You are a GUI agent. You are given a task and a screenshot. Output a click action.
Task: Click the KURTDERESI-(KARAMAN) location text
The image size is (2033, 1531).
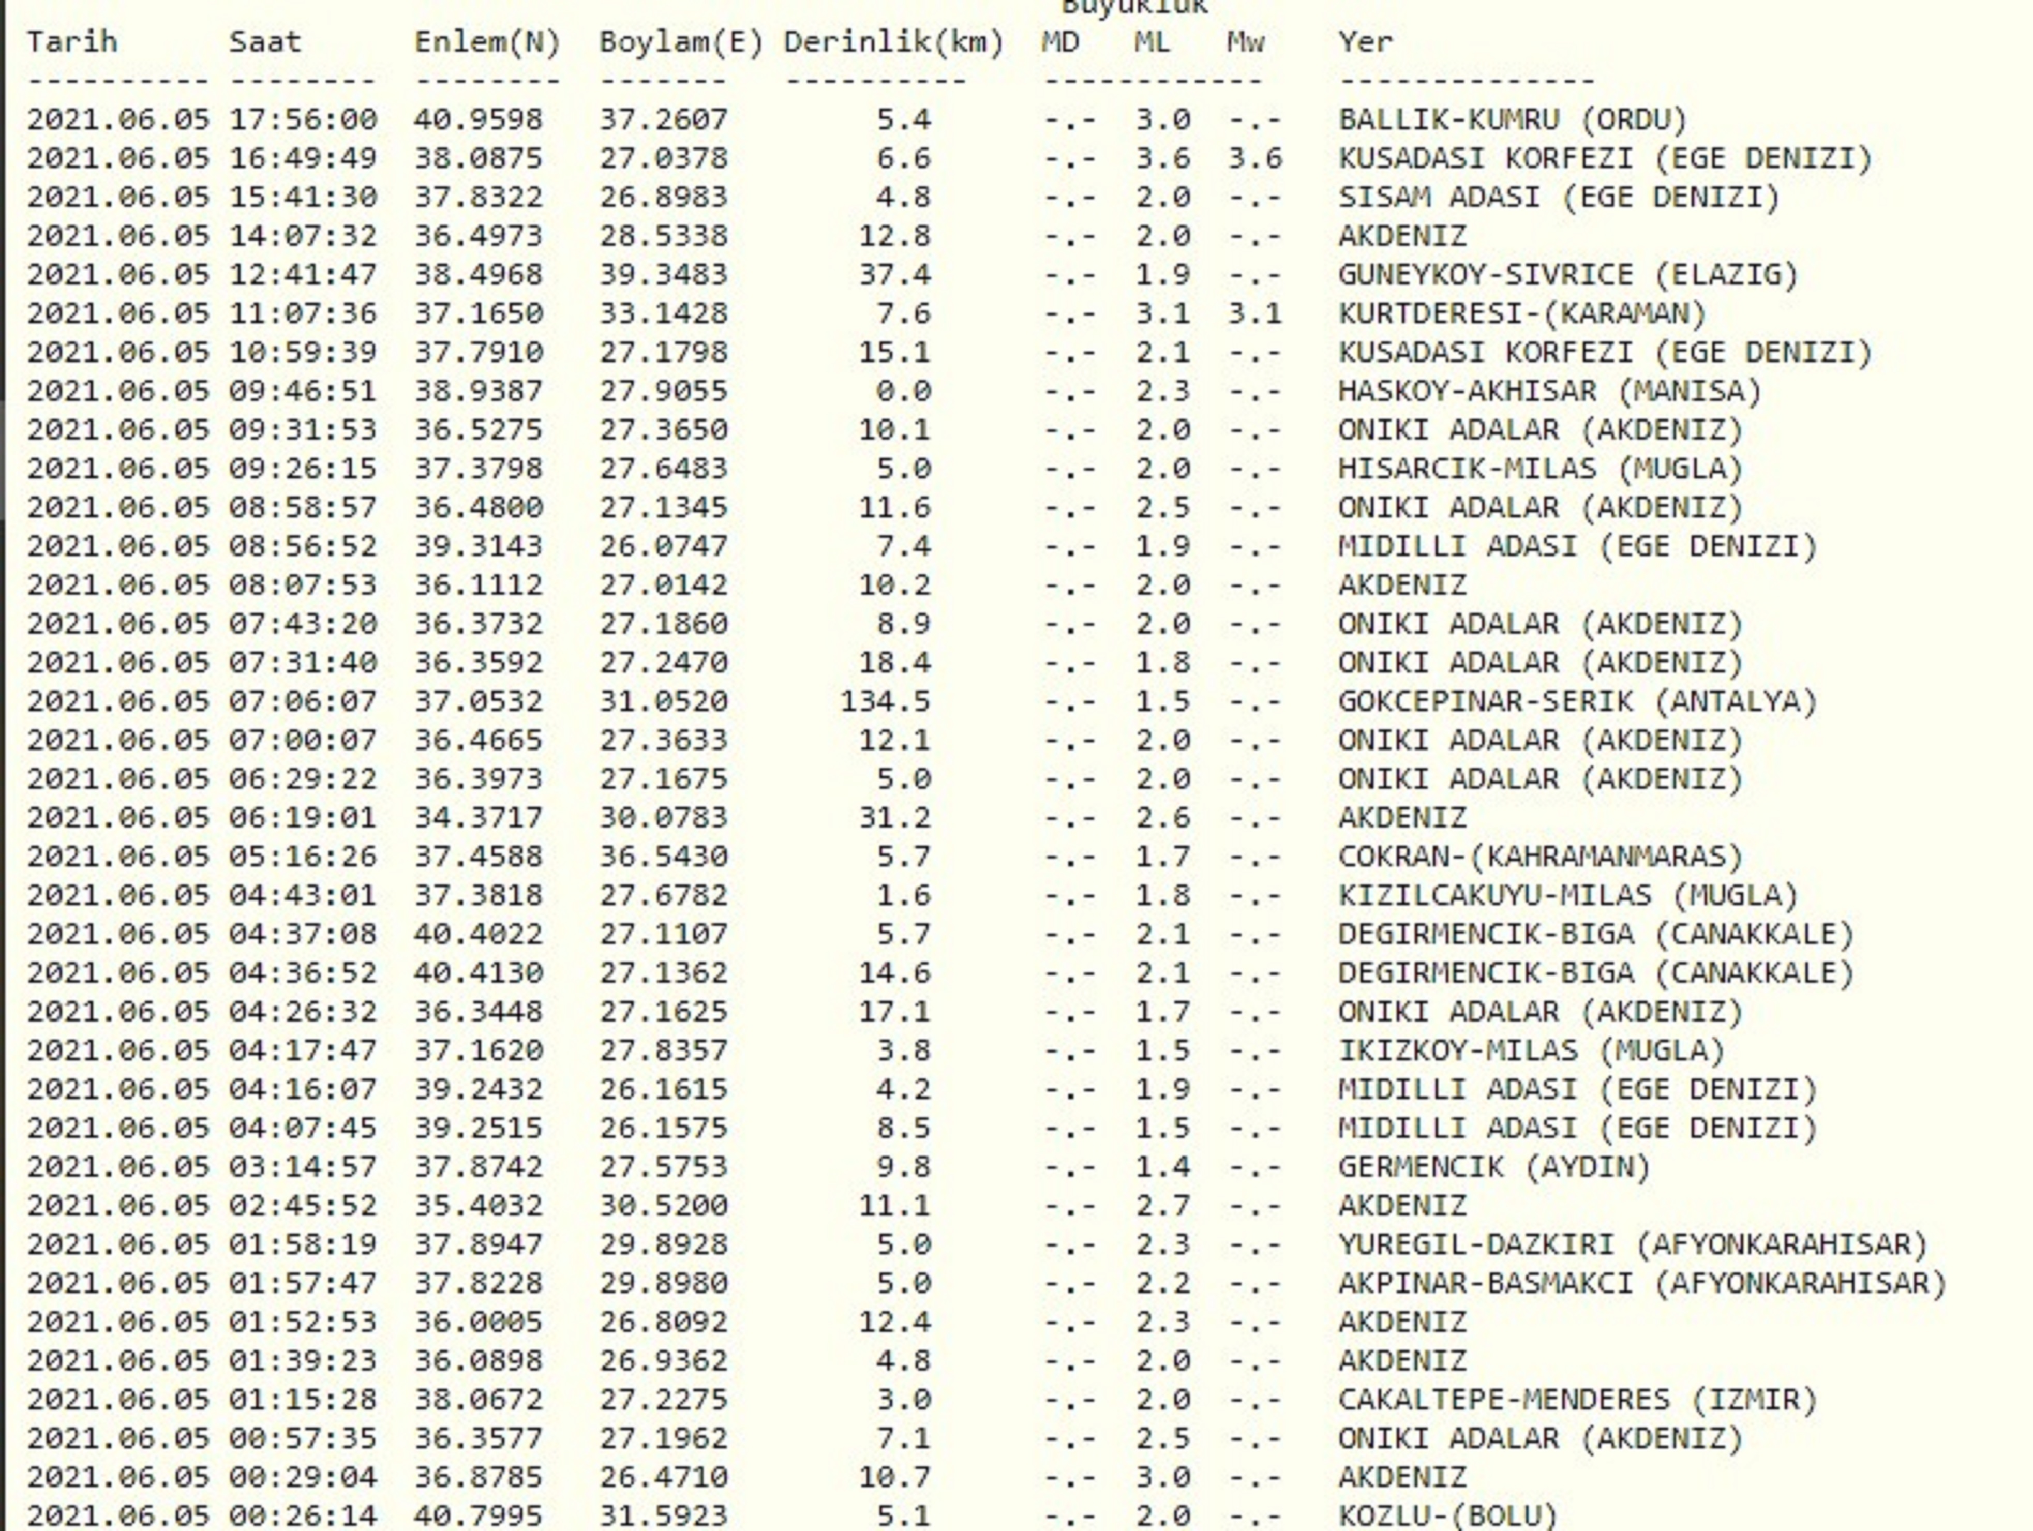pyautogui.click(x=1522, y=313)
